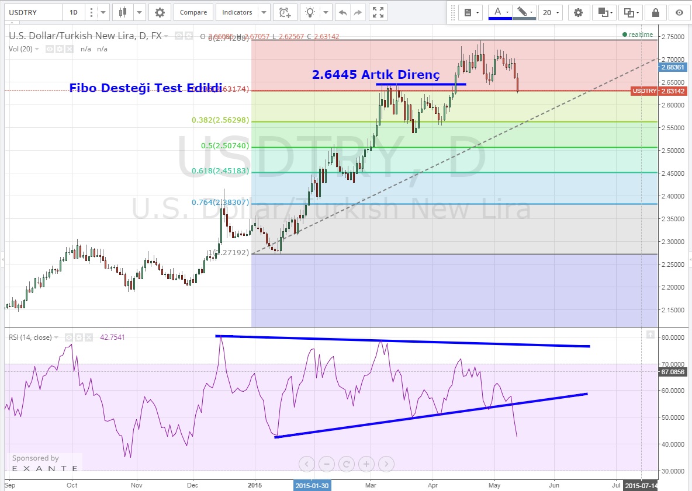This screenshot has width=692, height=491.
Task: Open the time interval dropdown arrow
Action: click(x=103, y=12)
